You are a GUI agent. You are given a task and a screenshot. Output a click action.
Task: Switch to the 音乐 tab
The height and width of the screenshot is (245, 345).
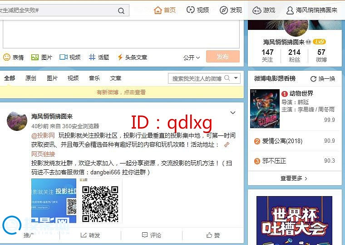coord(94,78)
